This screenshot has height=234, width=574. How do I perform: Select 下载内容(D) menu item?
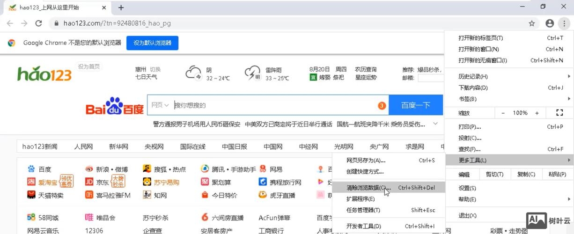point(509,88)
